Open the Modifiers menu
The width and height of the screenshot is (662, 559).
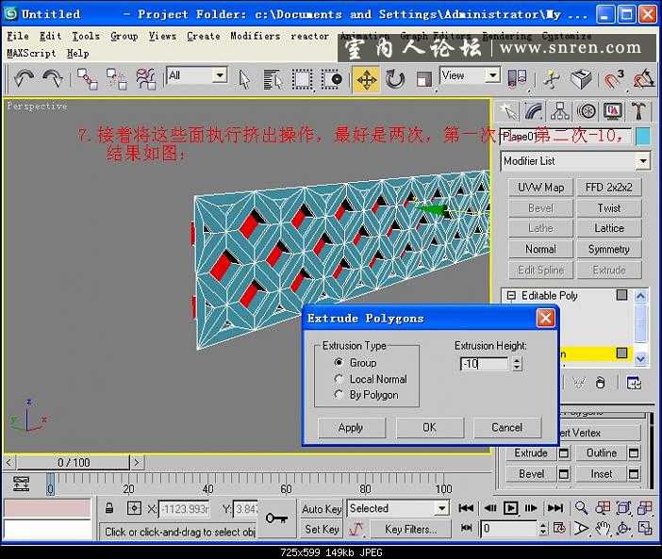tap(255, 36)
